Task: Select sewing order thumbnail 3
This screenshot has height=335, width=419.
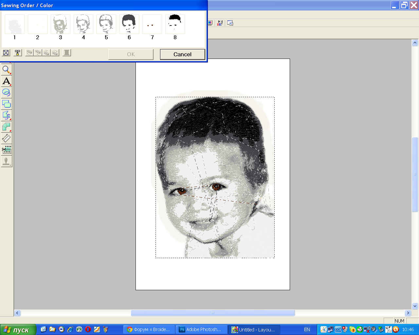Action: coord(60,25)
